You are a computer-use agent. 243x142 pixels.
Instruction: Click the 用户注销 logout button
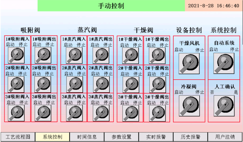[225, 137]
